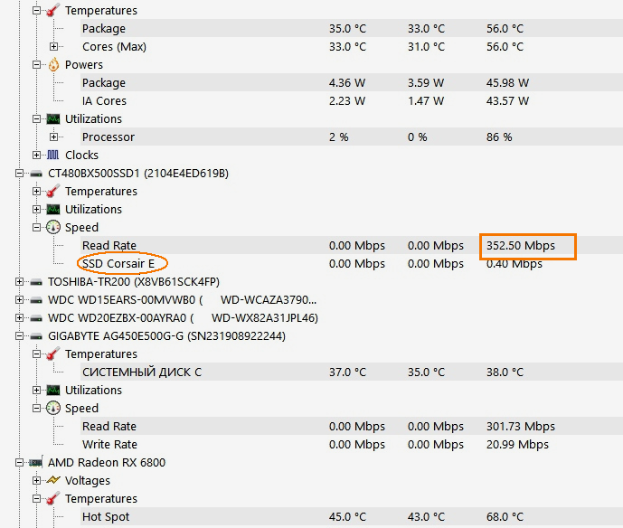Select the СИСТЕМНЫЙ ДИСК C temperature row
The image size is (623, 528).
click(142, 372)
